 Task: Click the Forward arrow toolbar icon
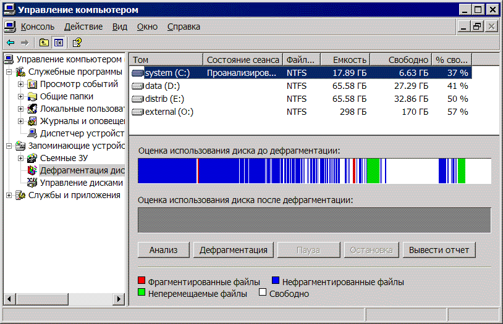coord(25,43)
